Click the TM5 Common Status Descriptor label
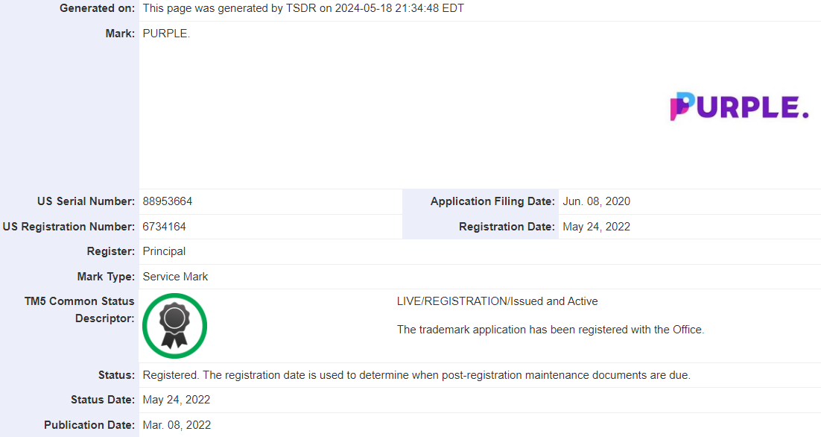 [79, 309]
